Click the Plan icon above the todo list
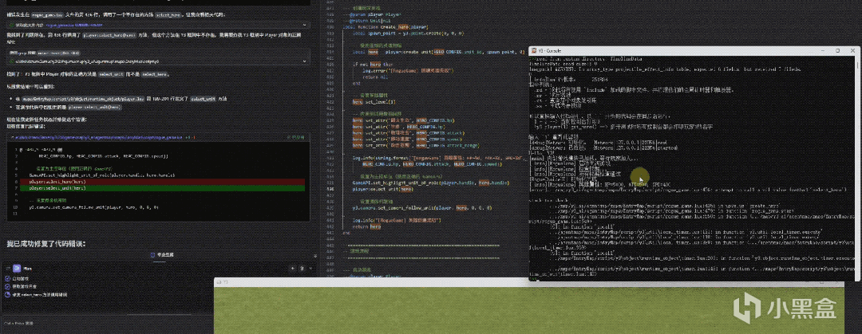Viewport: 862px width, 334px height. (17, 269)
